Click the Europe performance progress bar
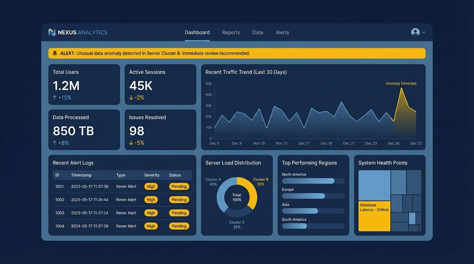Screen dimensions: 474x264 click(x=303, y=196)
